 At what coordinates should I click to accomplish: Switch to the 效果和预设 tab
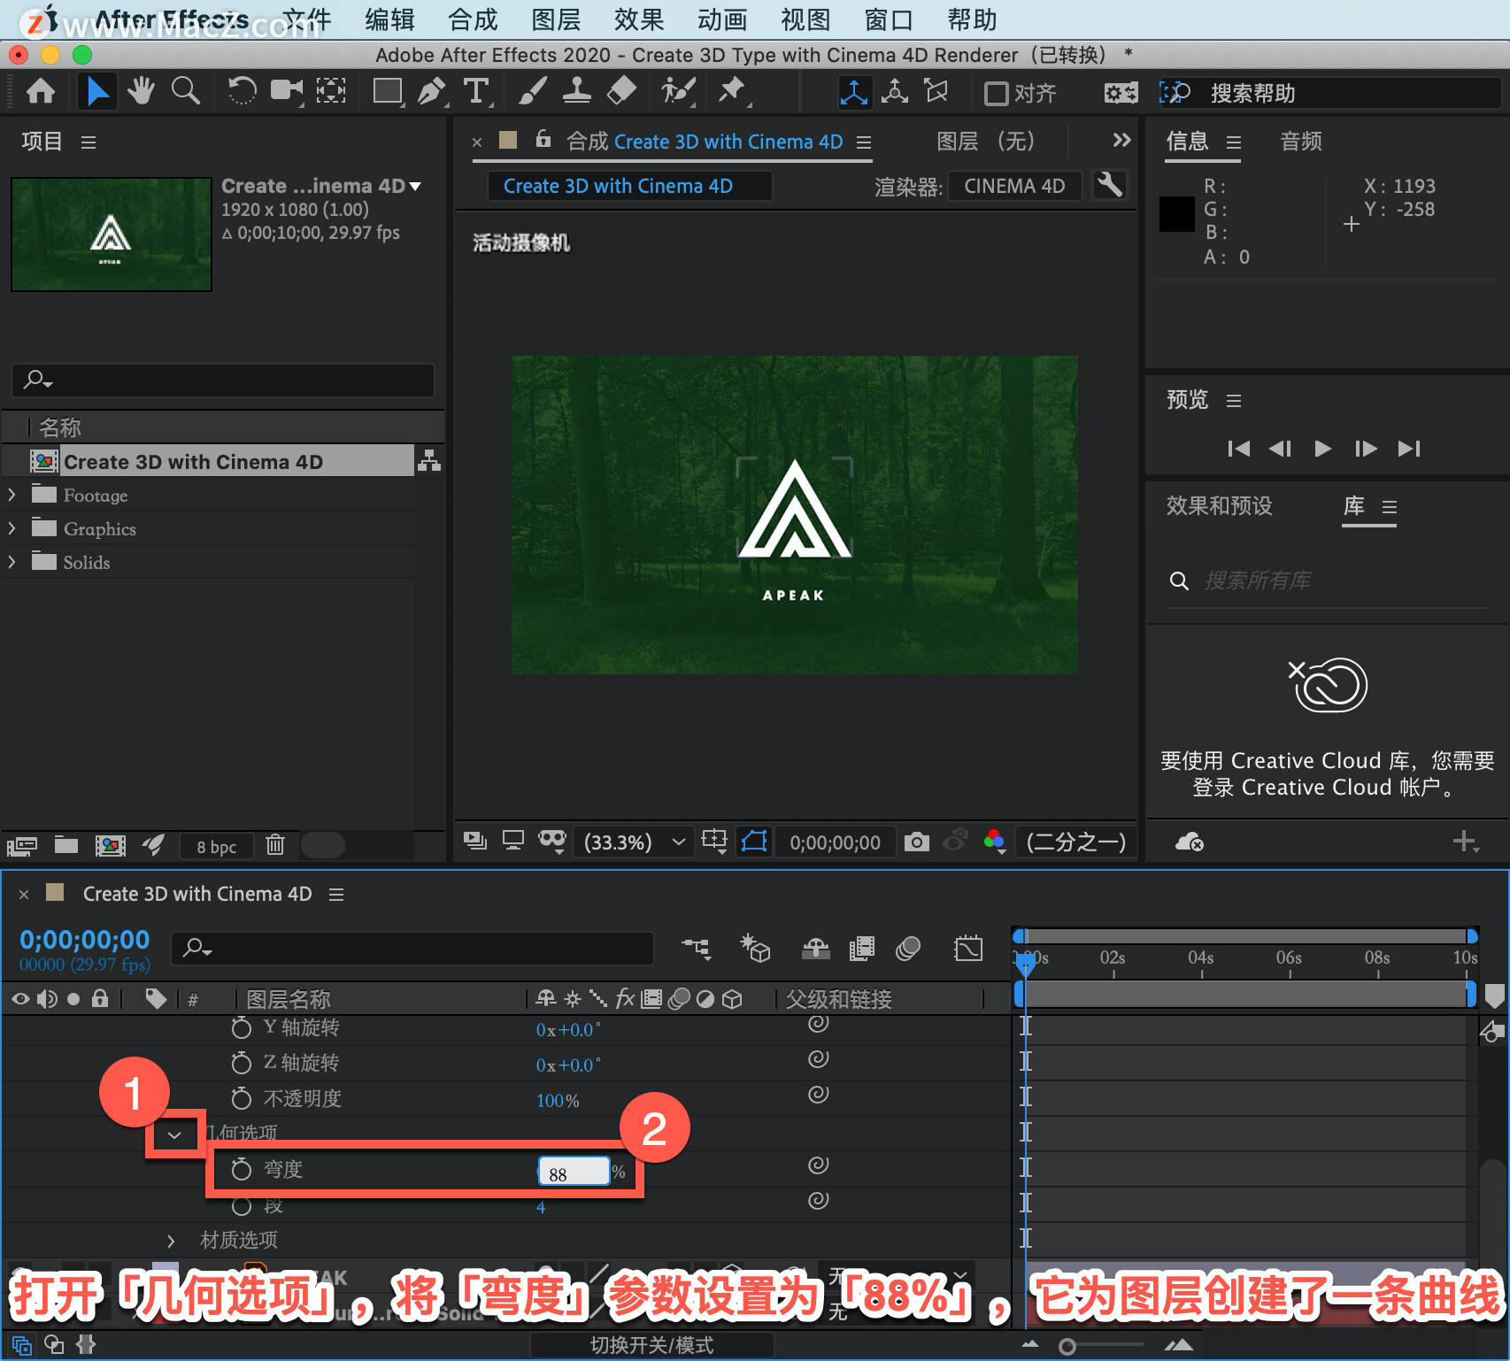coord(1219,506)
